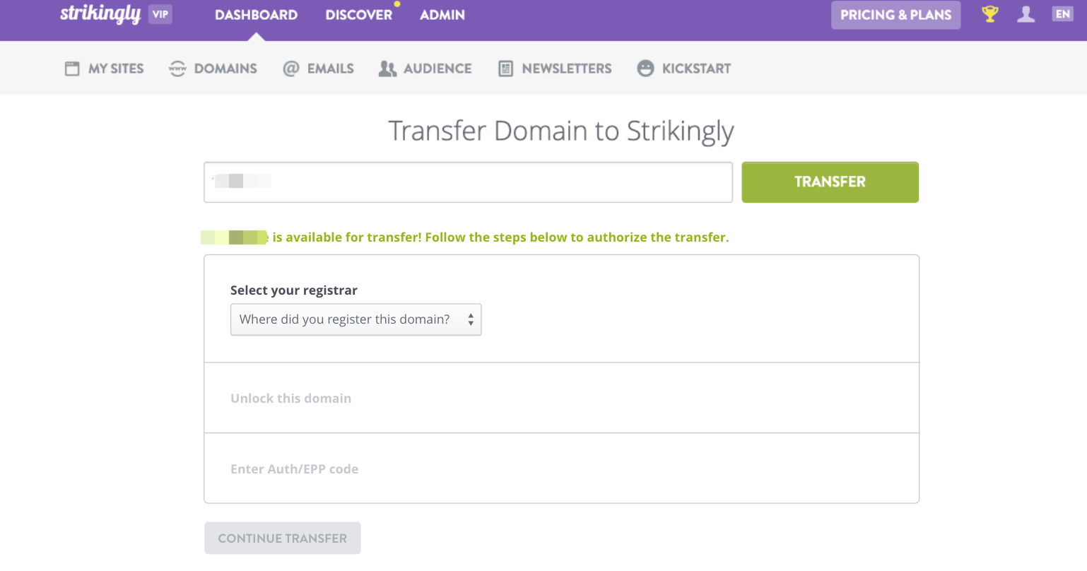Open Newsletters via its newspaper icon
The width and height of the screenshot is (1087, 571).
point(505,68)
